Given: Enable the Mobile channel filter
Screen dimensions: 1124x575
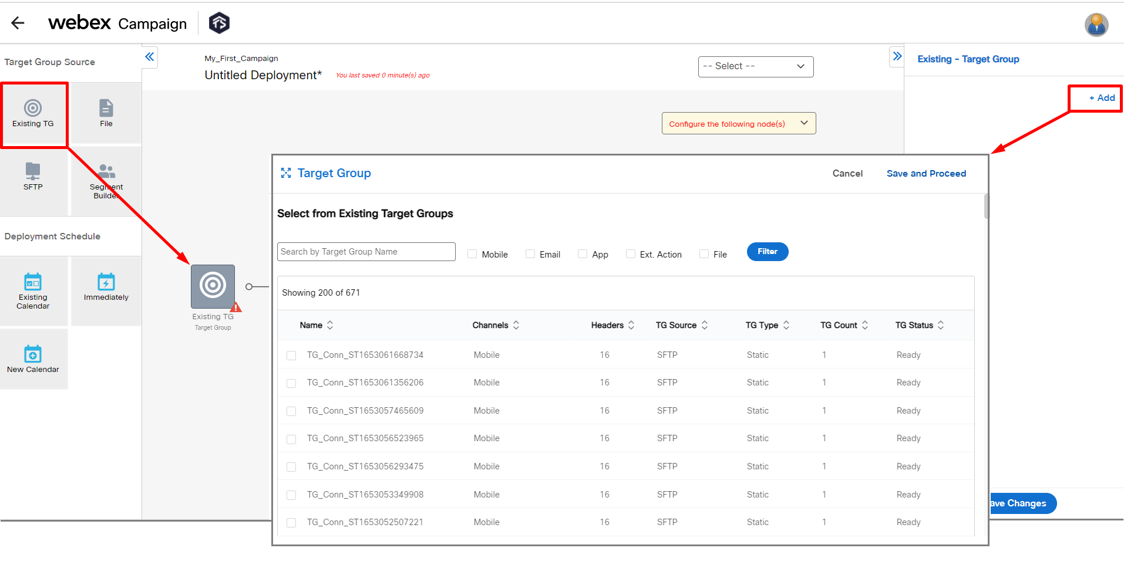Looking at the screenshot, I should coord(472,253).
